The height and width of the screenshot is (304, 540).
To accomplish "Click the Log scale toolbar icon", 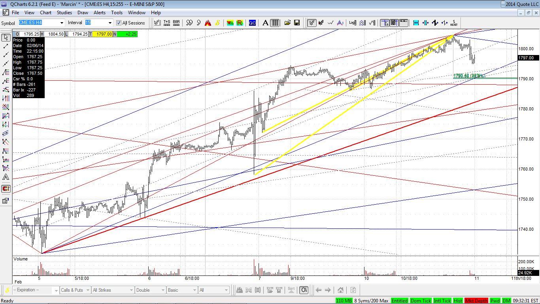I will (x=353, y=23).
